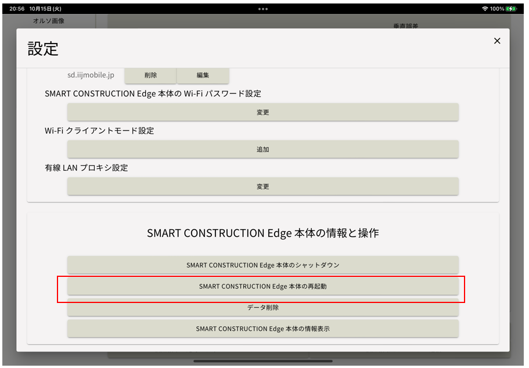
Task: Click the データ削除 button
Action: click(x=263, y=308)
